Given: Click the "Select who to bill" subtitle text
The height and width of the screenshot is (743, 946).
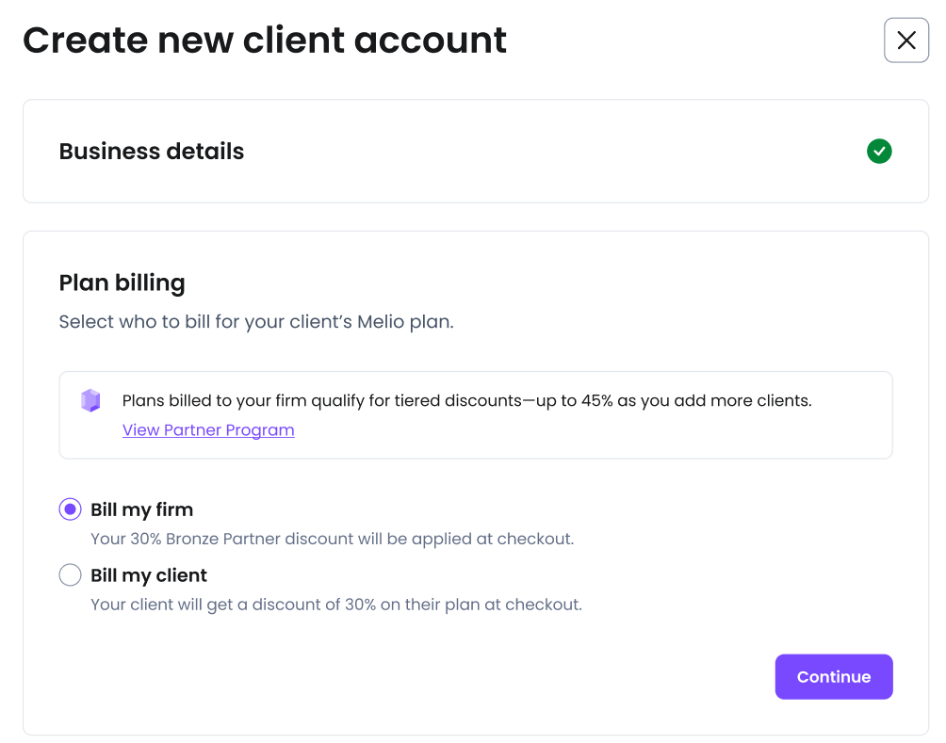Looking at the screenshot, I should tap(256, 322).
